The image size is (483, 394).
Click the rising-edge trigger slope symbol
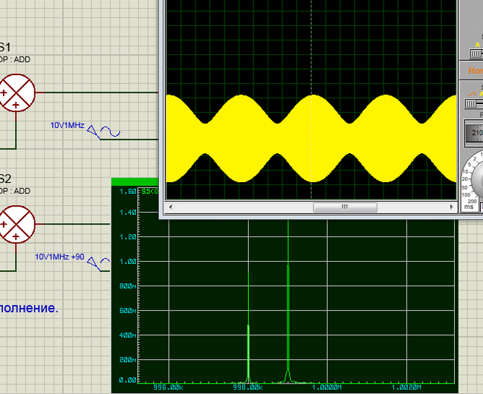click(472, 94)
